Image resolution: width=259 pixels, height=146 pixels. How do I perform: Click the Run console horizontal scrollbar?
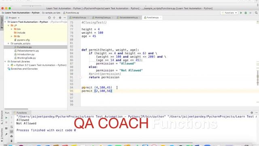click(105, 142)
